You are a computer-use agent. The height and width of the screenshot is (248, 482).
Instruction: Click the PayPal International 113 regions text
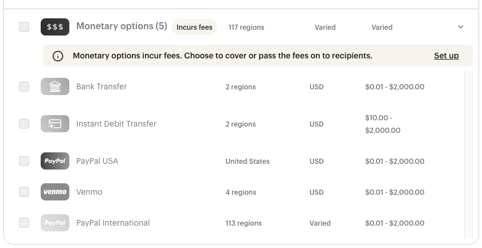tap(244, 223)
